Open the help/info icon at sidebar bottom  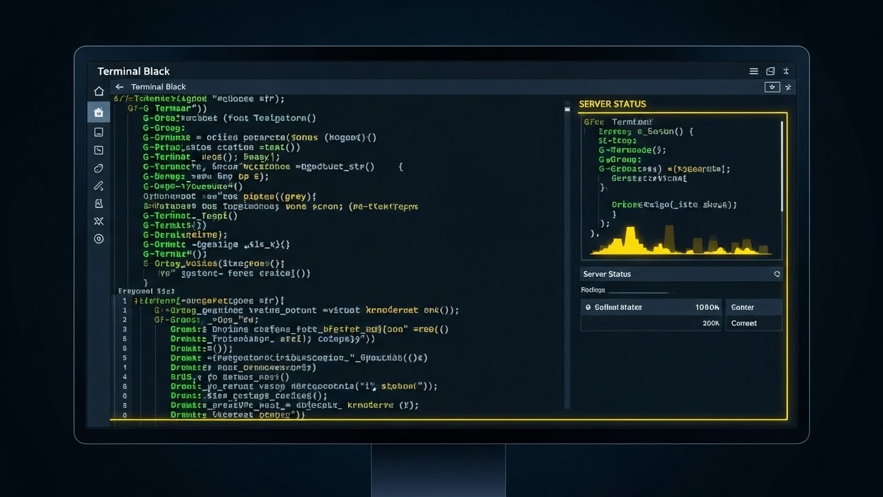tap(98, 238)
